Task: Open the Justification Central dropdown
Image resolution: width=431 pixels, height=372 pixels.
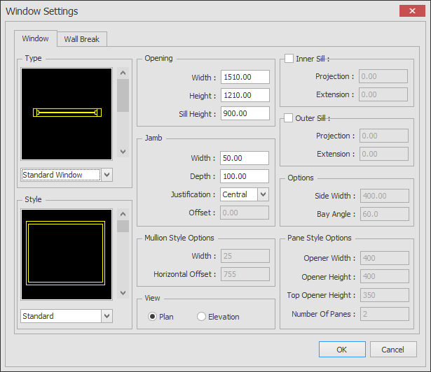Action: point(263,194)
